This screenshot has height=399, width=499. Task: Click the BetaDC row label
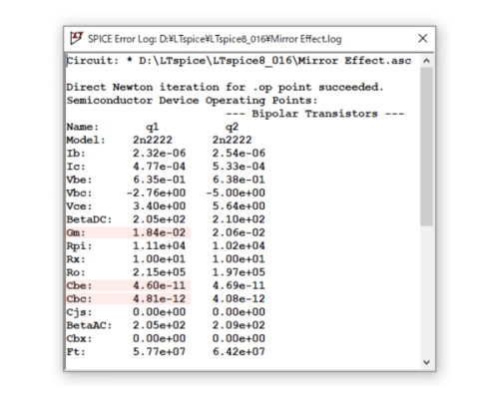click(x=89, y=219)
